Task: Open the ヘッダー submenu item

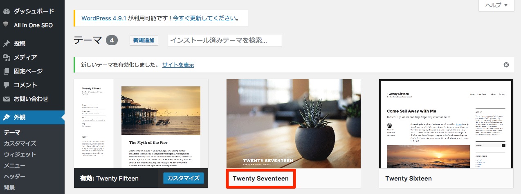Action: [x=15, y=176]
